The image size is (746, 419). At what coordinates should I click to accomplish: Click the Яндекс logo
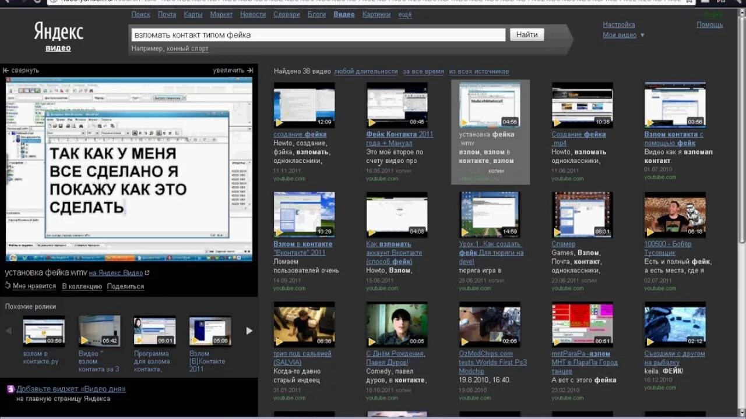pyautogui.click(x=58, y=31)
